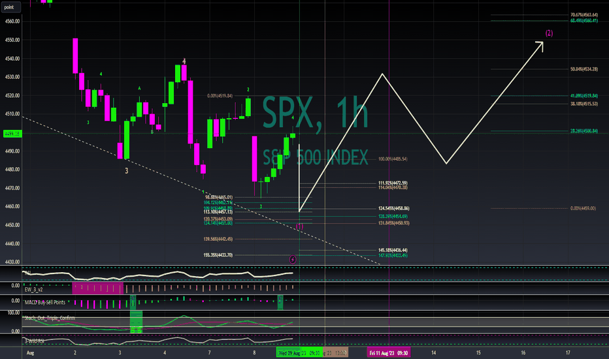Click the green 'A' wave label
This screenshot has width=609, height=359.
(x=139, y=89)
